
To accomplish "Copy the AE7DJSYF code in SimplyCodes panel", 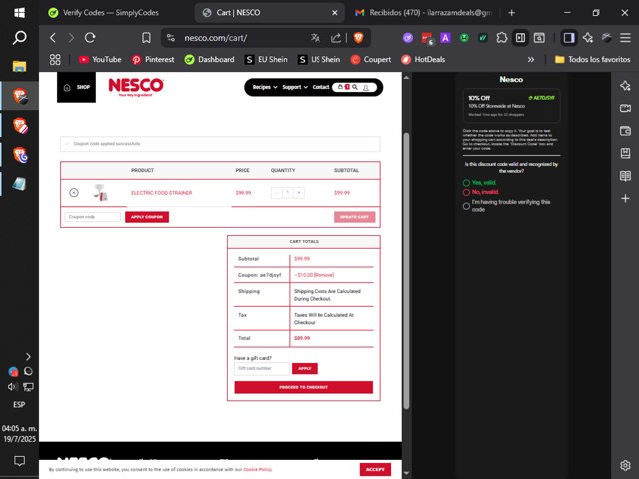I will [x=541, y=98].
